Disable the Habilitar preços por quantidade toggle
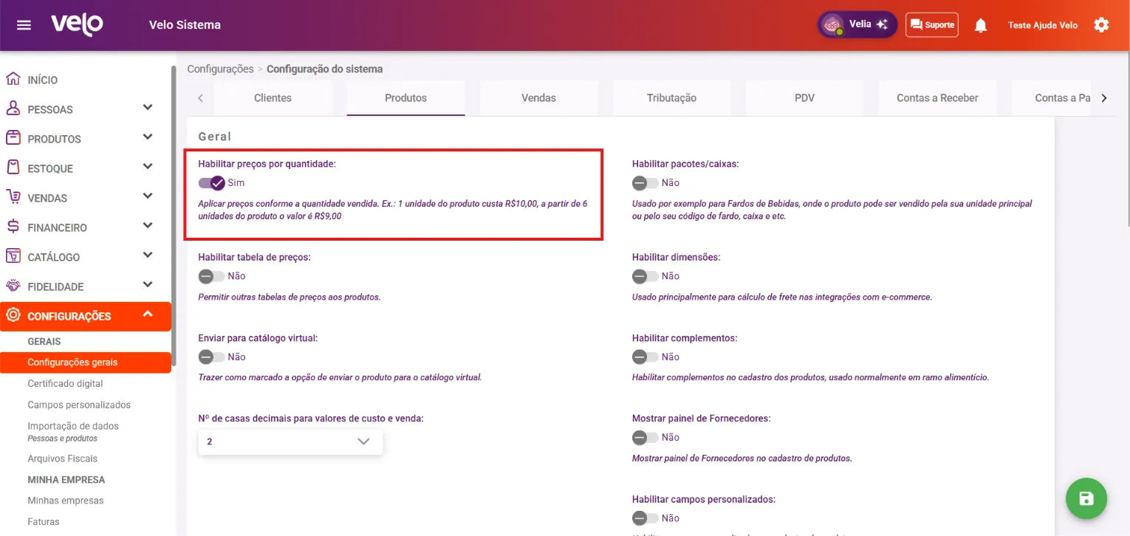This screenshot has height=536, width=1130. point(211,183)
